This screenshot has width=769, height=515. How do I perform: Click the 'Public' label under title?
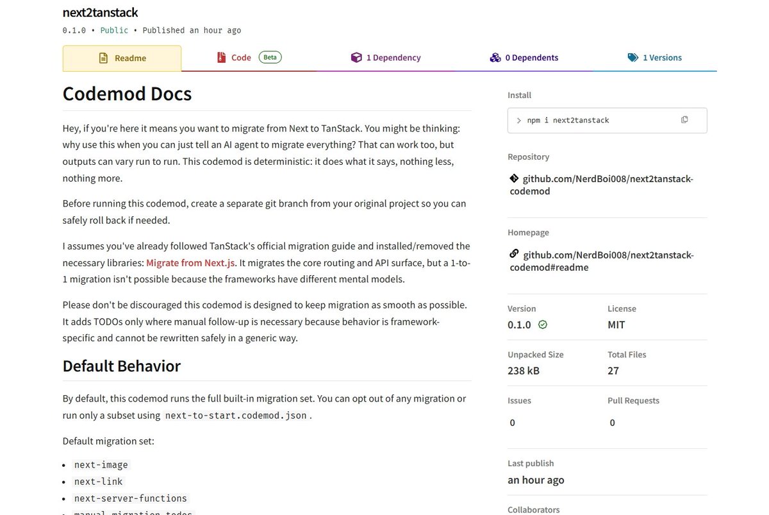pyautogui.click(x=114, y=30)
